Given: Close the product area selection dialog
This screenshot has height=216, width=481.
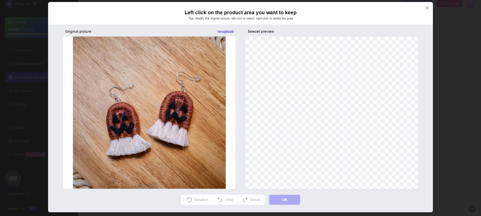Looking at the screenshot, I should 427,8.
